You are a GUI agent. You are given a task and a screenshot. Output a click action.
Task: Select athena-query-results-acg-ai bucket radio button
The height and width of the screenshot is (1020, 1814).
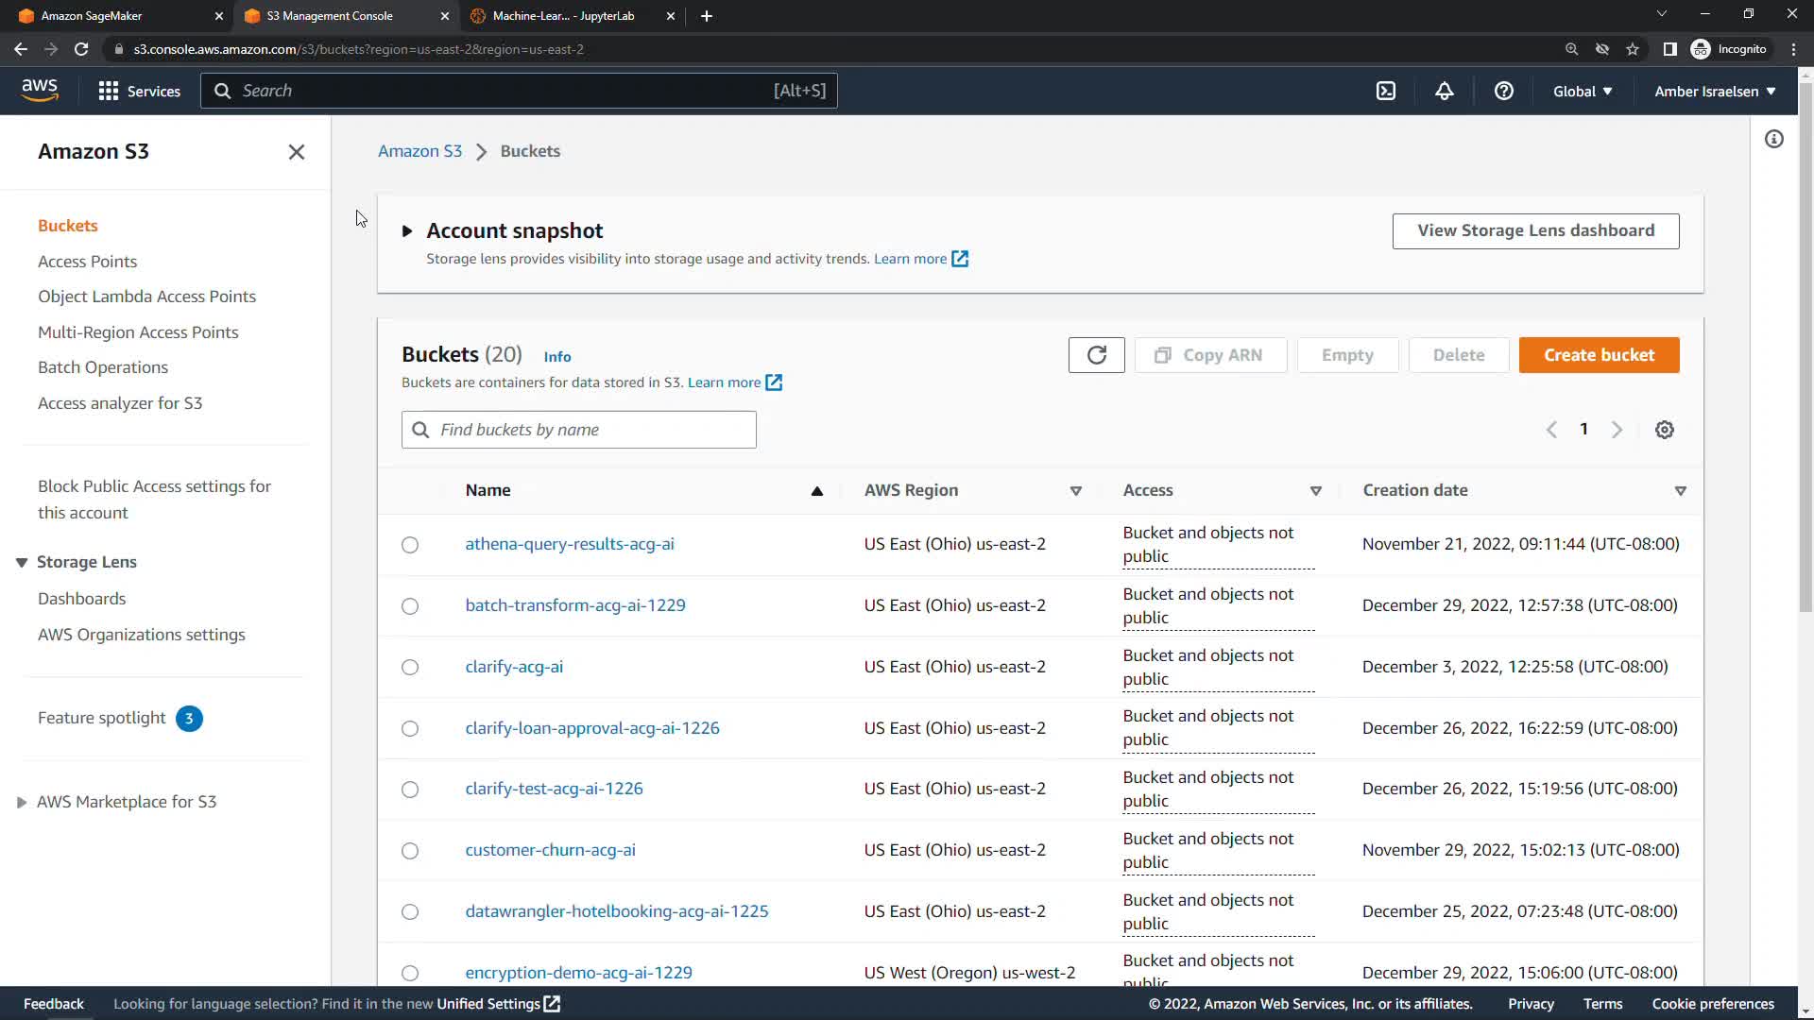pos(409,545)
